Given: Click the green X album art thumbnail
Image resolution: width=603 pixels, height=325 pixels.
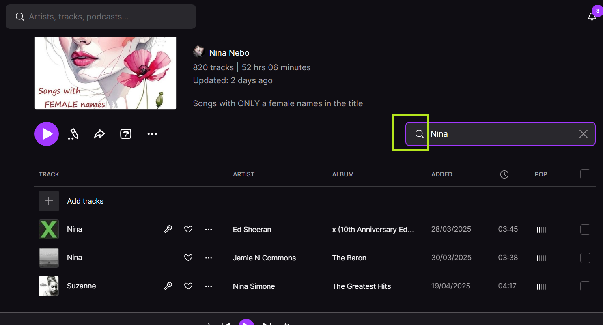Looking at the screenshot, I should tap(49, 229).
